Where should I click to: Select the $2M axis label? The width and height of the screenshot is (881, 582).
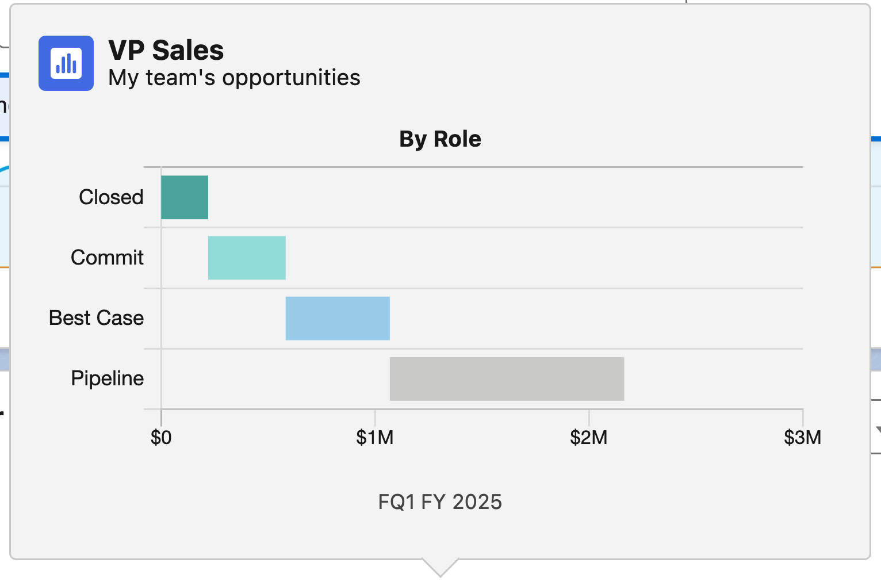coord(589,437)
